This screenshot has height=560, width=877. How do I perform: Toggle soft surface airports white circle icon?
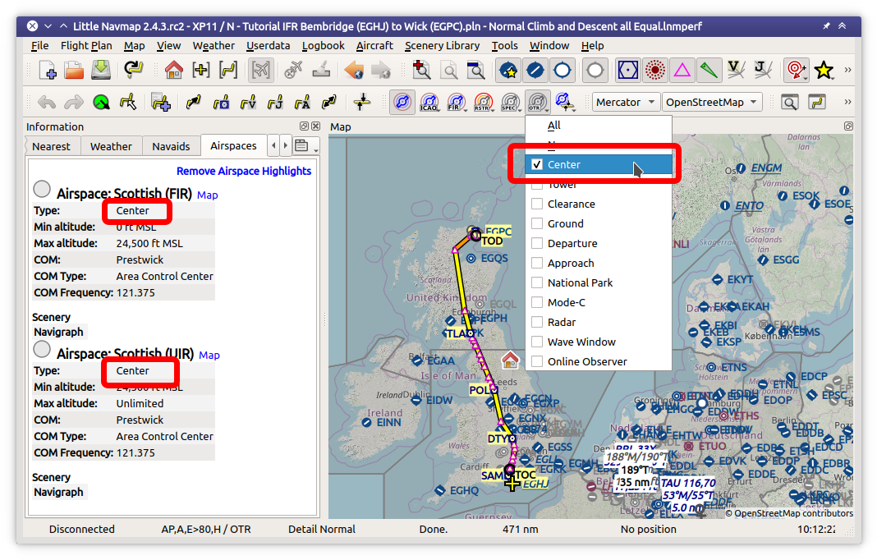click(x=562, y=70)
